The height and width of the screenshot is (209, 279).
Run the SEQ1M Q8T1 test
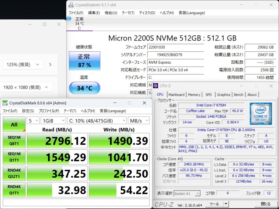tap(14, 140)
